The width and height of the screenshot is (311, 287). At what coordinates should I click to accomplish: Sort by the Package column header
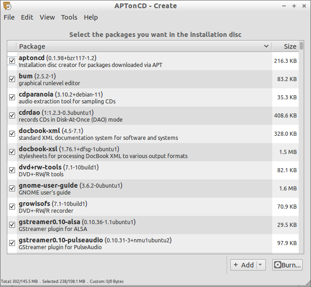(x=144, y=46)
